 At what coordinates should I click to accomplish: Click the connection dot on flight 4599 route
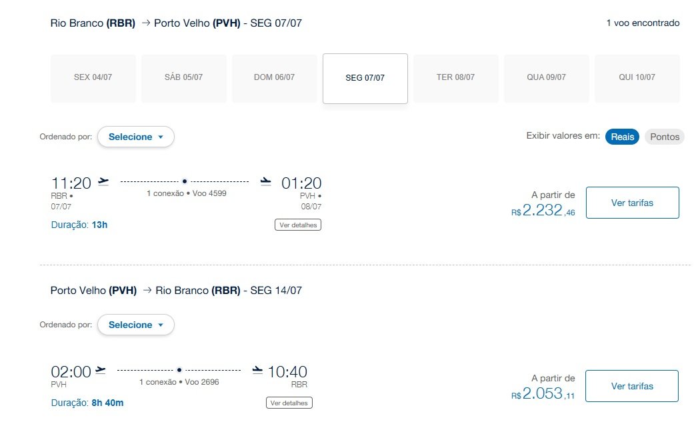(x=185, y=181)
